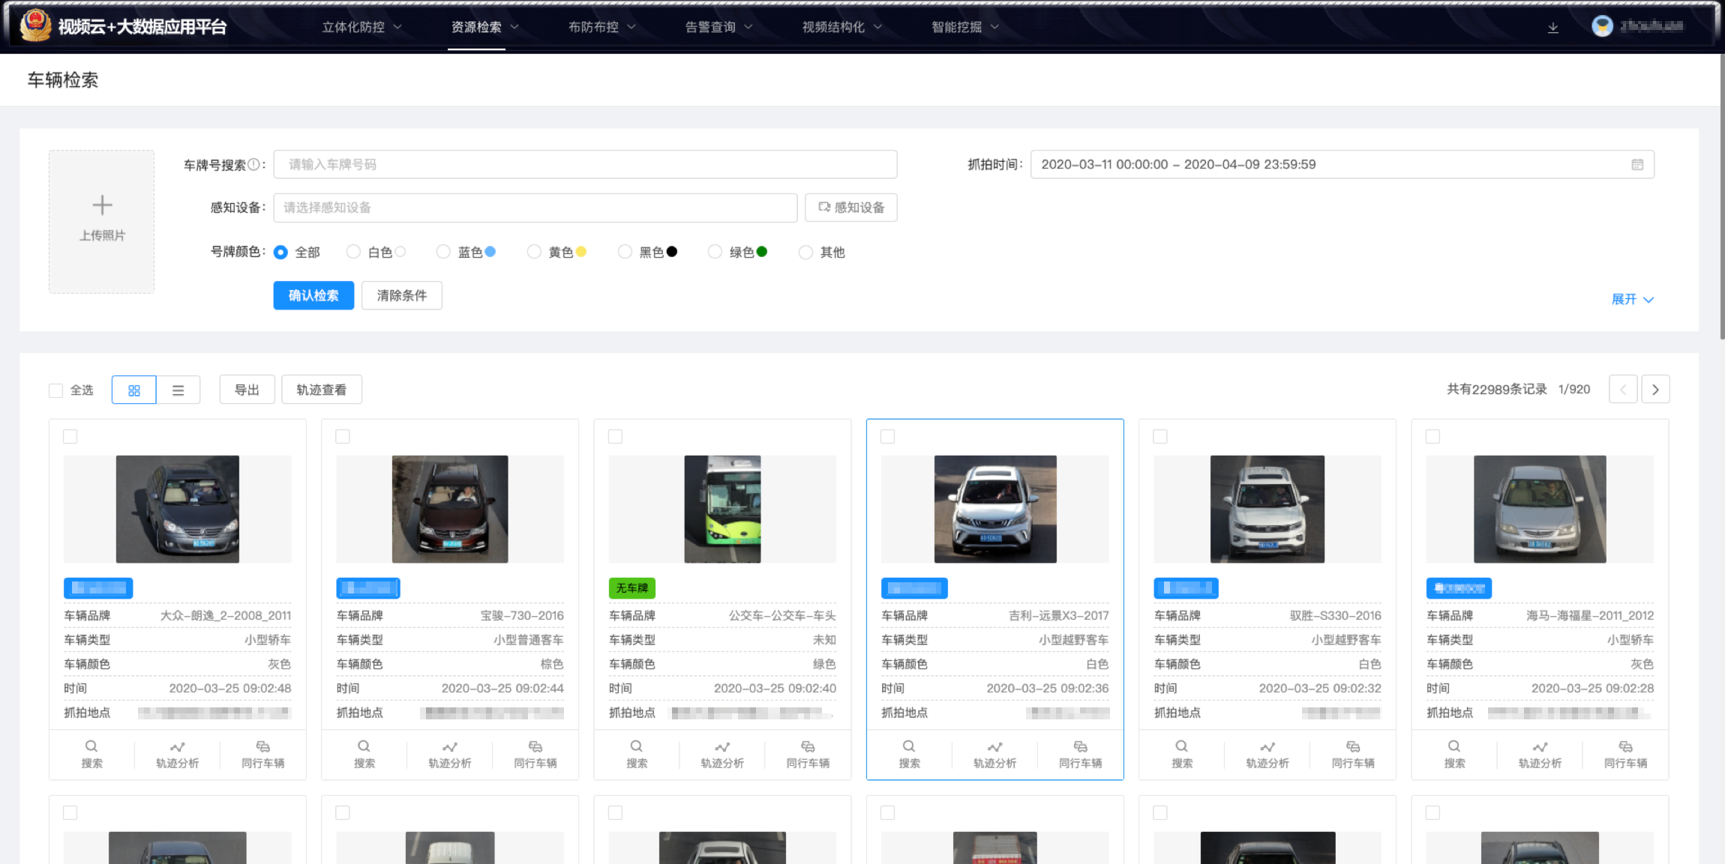Screen dimensions: 1725x864
Task: Go to next results page
Action: click(x=1655, y=390)
